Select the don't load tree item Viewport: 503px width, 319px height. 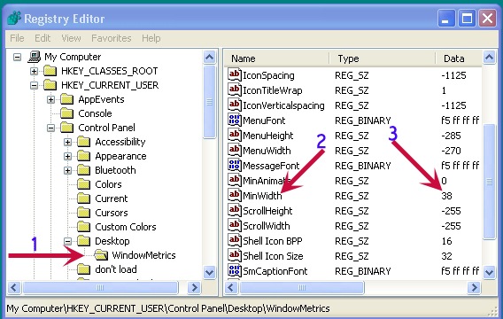[x=116, y=269]
